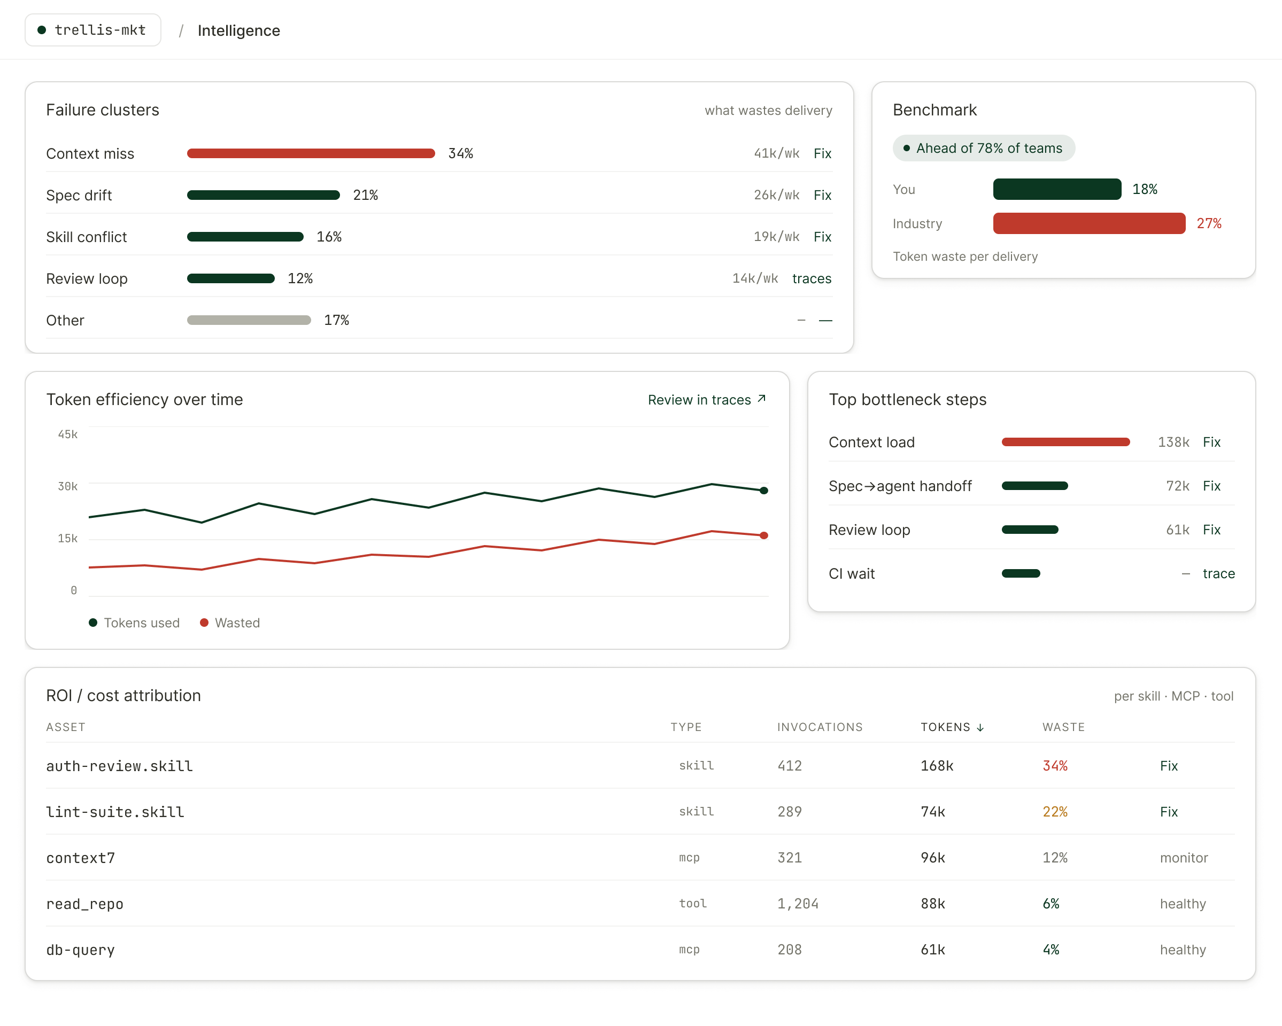Sort by INVOCATIONS column header
This screenshot has height=1026, width=1282.
click(820, 727)
